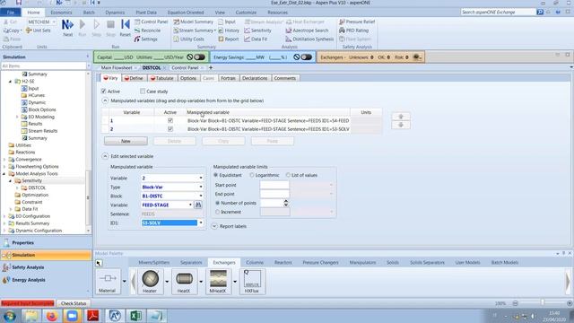Viewport: 574px width, 323px height.
Task: Move selected variable up with arrow button
Action: coord(401,117)
